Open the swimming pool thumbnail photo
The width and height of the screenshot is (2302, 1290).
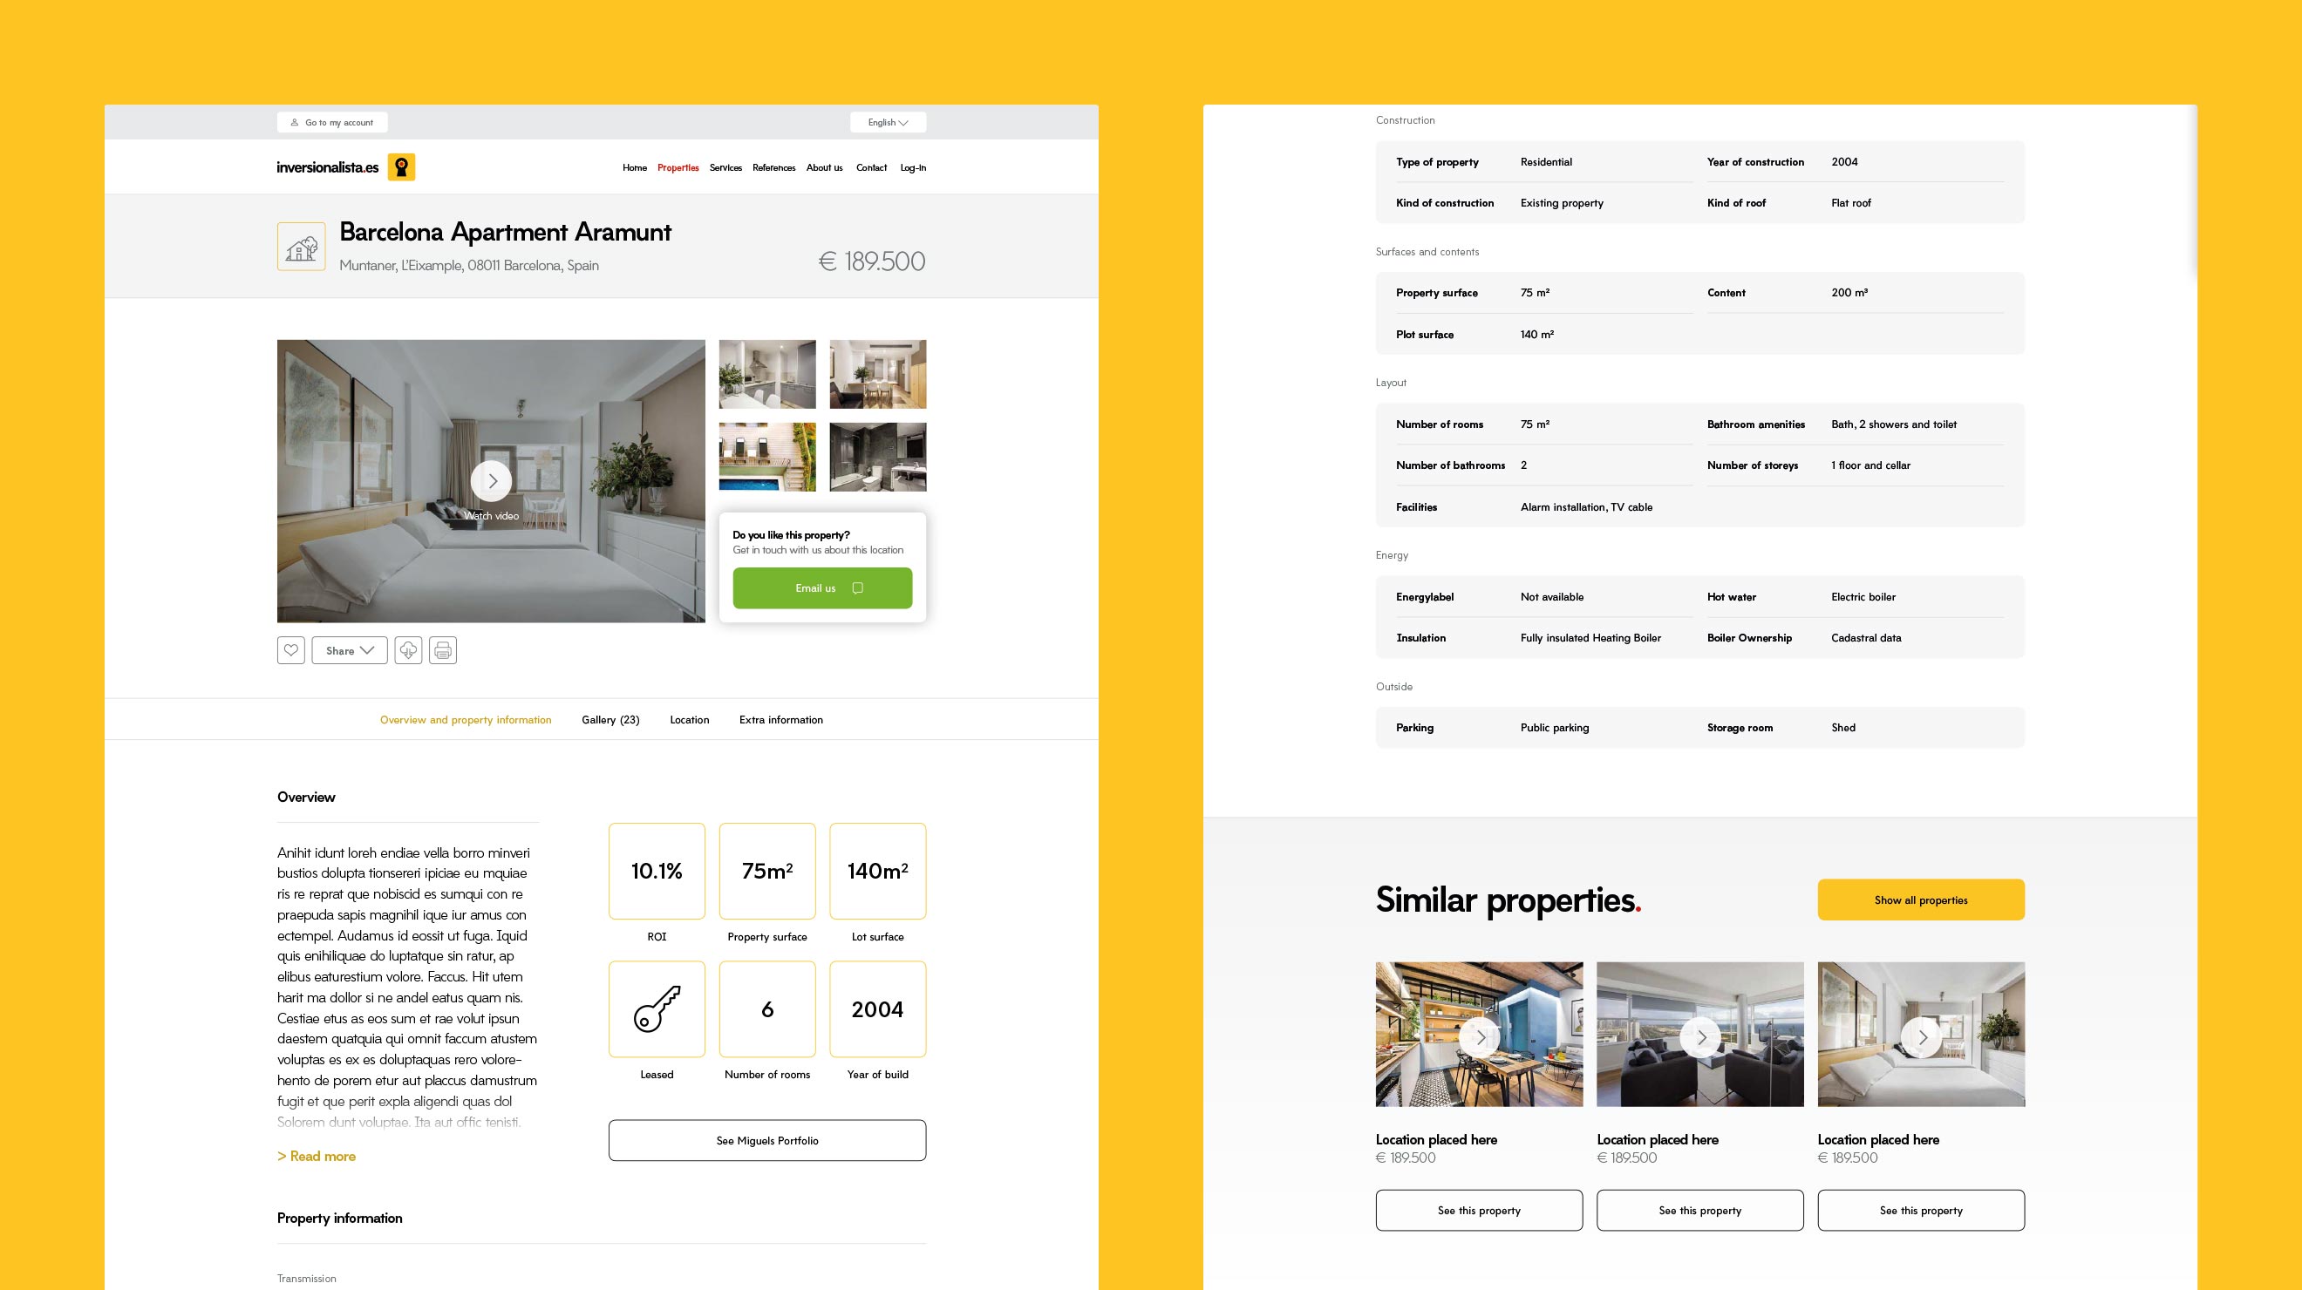pos(766,458)
